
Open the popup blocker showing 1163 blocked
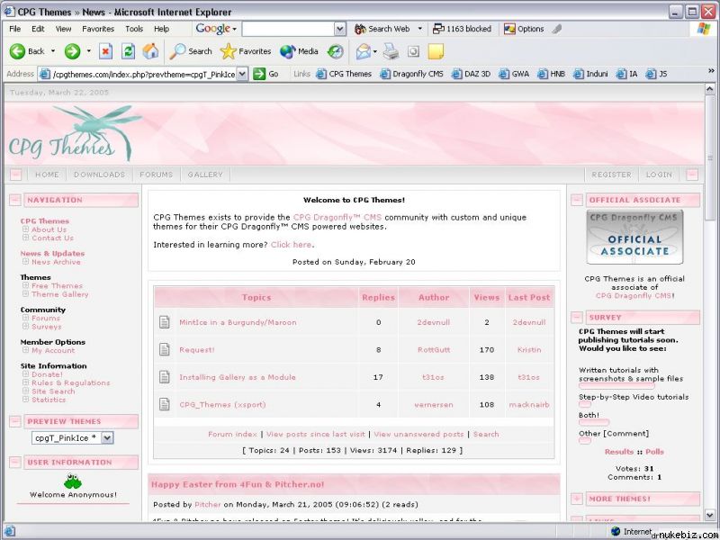462,29
